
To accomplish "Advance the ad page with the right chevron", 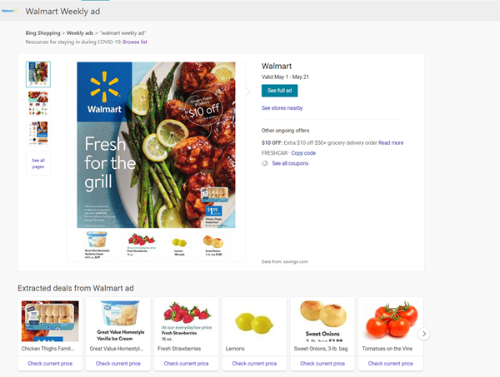I will click(x=247, y=92).
